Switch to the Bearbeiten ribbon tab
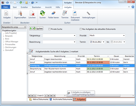Viewport: 136px width, 106px height. point(37,7)
